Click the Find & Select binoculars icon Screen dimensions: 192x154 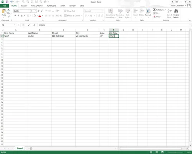176,11
